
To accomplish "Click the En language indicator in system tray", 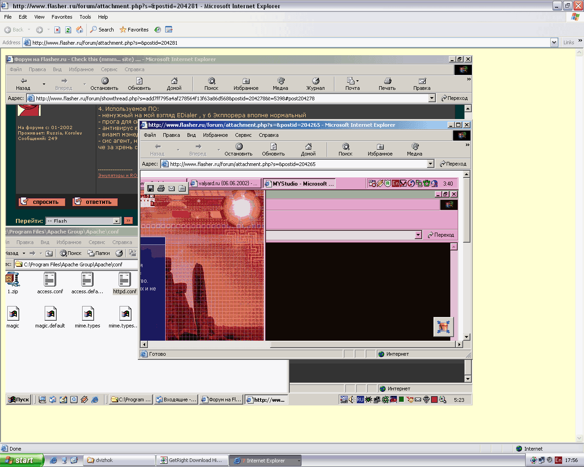I will [x=558, y=460].
